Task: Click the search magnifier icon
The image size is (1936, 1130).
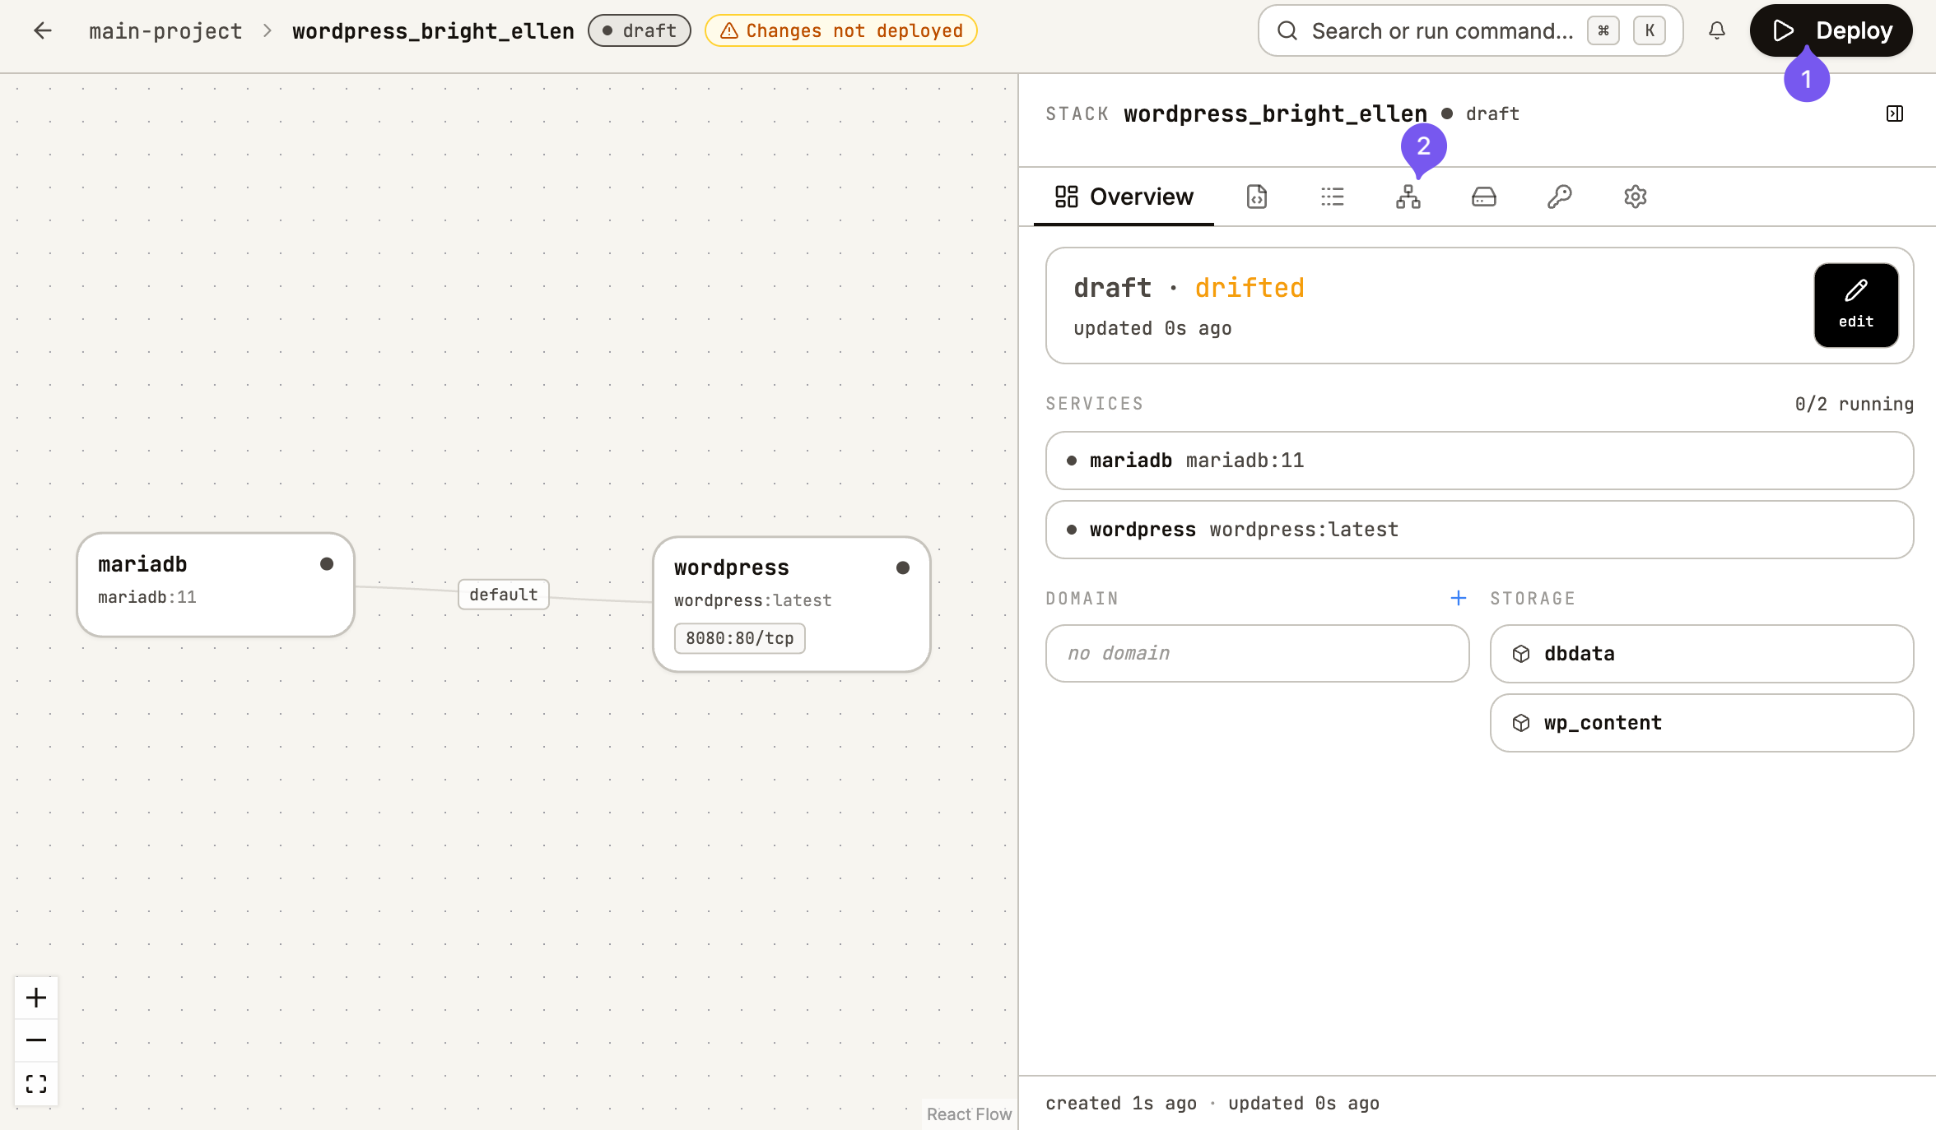Action: click(1287, 31)
